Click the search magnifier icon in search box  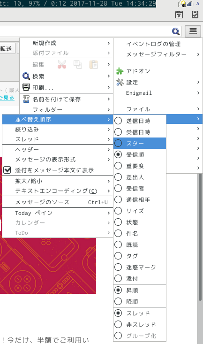tap(176, 31)
